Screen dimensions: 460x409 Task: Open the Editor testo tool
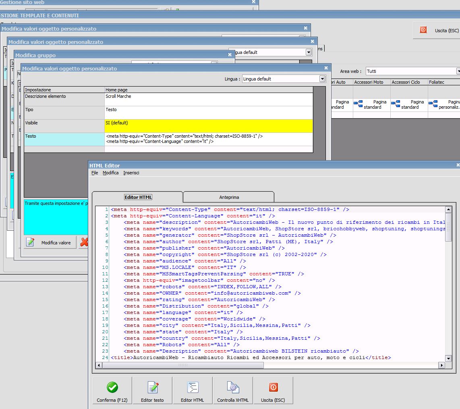coord(153,387)
